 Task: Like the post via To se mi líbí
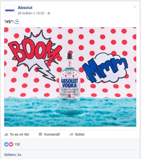(x=17, y=134)
